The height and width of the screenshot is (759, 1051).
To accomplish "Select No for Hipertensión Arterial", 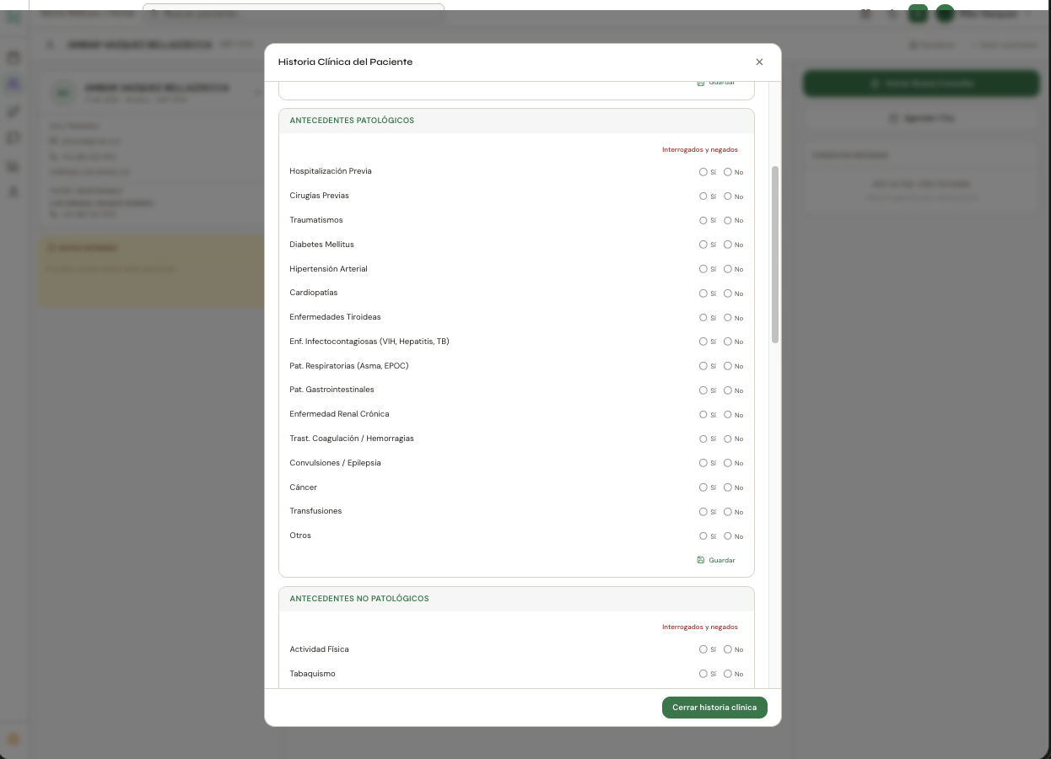I will coord(727,269).
